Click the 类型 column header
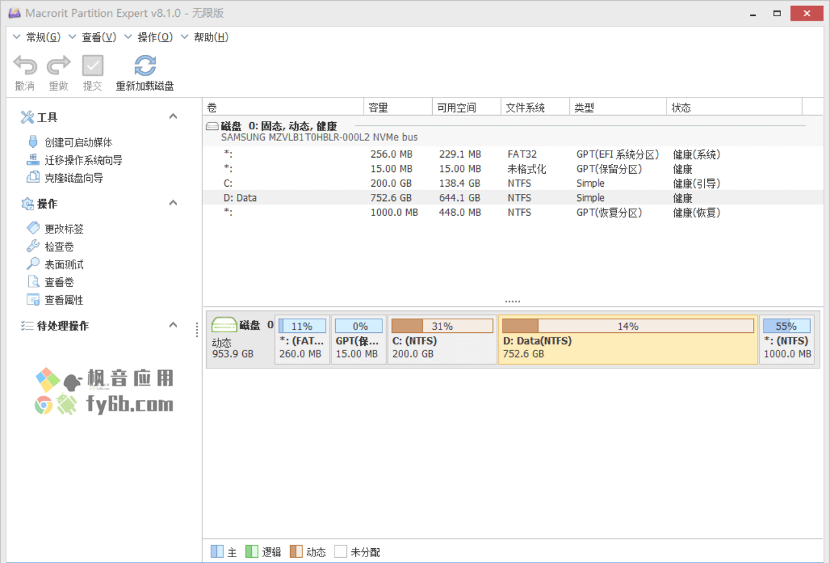Screen dimensions: 830x563 click(x=617, y=107)
